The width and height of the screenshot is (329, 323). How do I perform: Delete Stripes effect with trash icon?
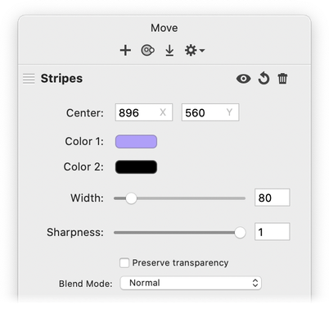[x=282, y=79]
